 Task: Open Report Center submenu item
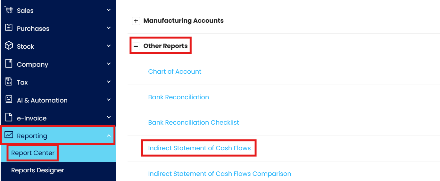33,153
